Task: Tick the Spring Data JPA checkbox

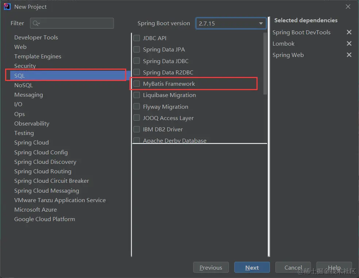Action: click(x=137, y=50)
